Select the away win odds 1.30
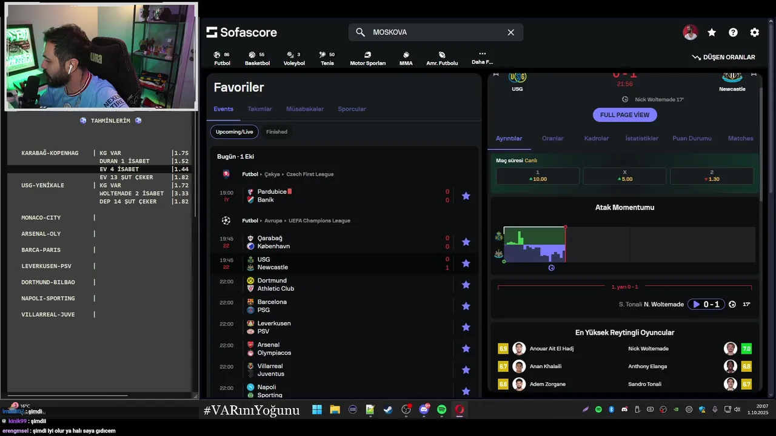Viewport: 776px width, 436px height. [712, 176]
